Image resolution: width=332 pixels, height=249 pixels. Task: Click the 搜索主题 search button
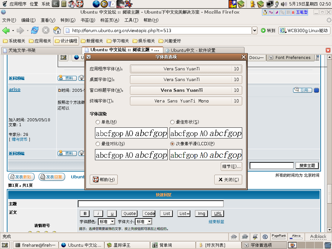[307, 166]
